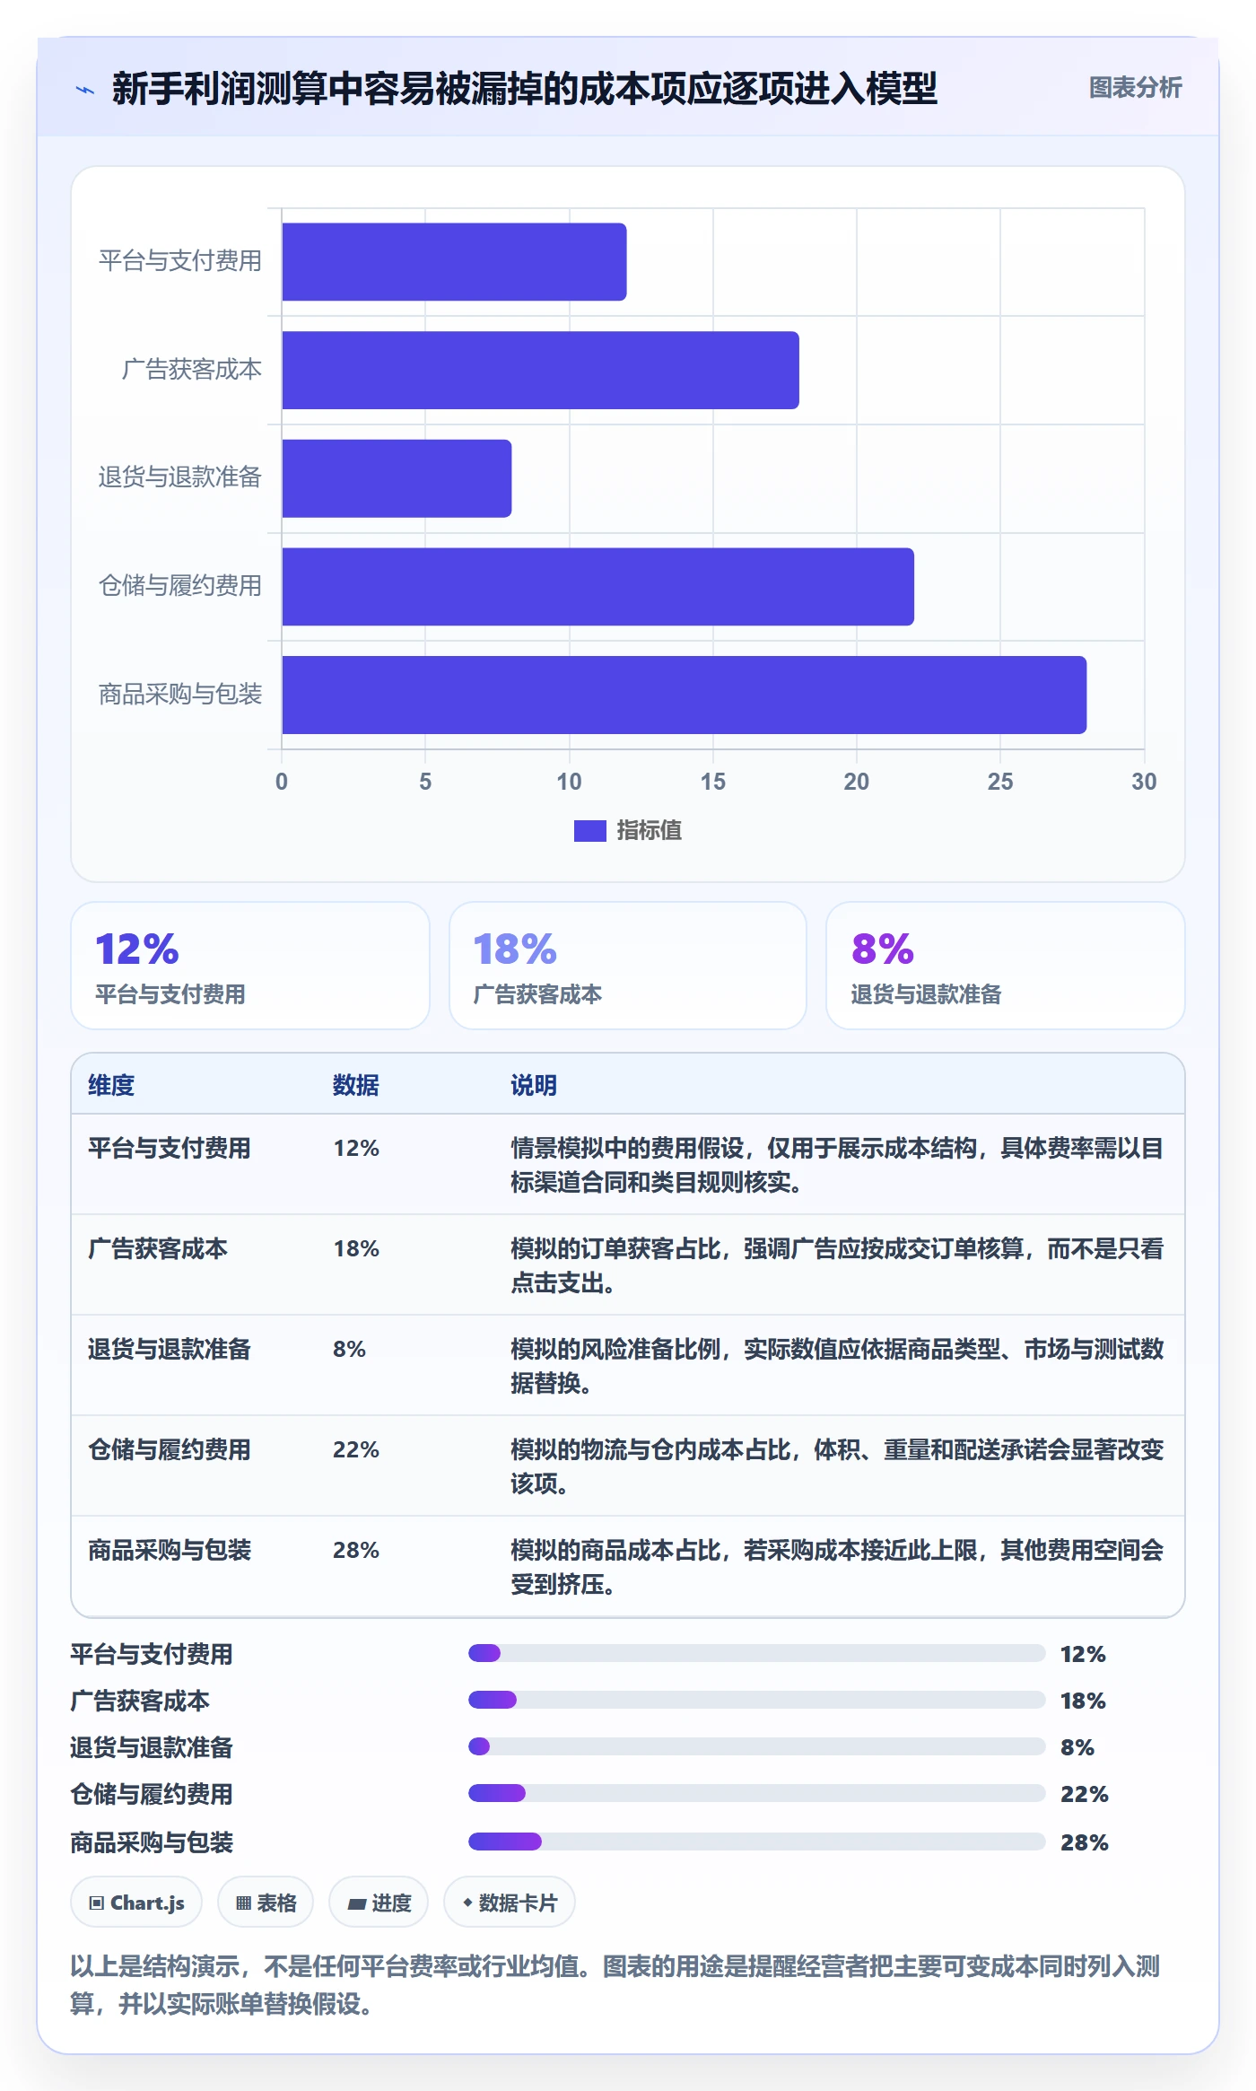Open the 12% 平台与支付费用 data card
The image size is (1256, 2091).
(x=250, y=966)
